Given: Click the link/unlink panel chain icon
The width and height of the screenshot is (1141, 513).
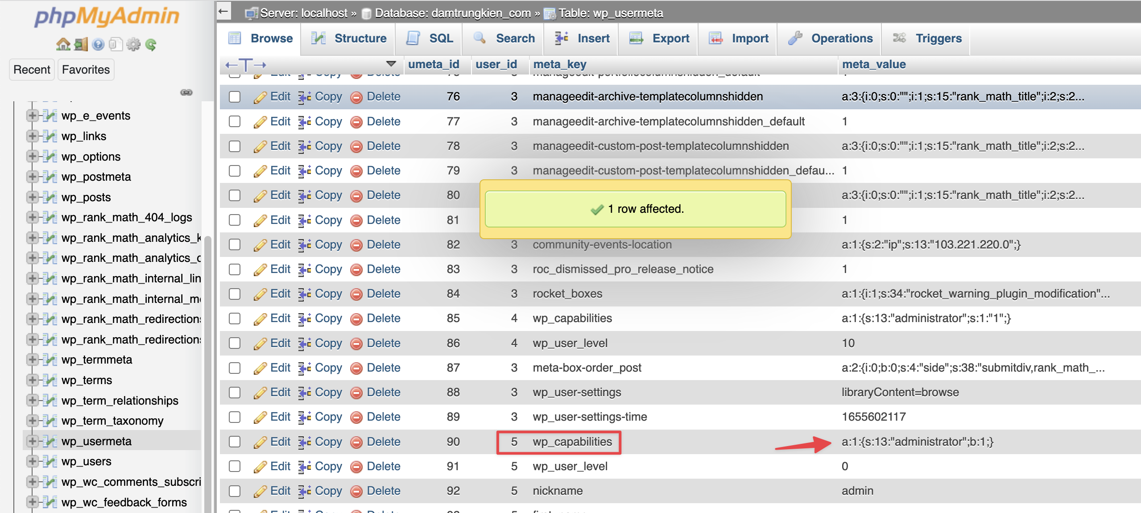Looking at the screenshot, I should point(186,92).
